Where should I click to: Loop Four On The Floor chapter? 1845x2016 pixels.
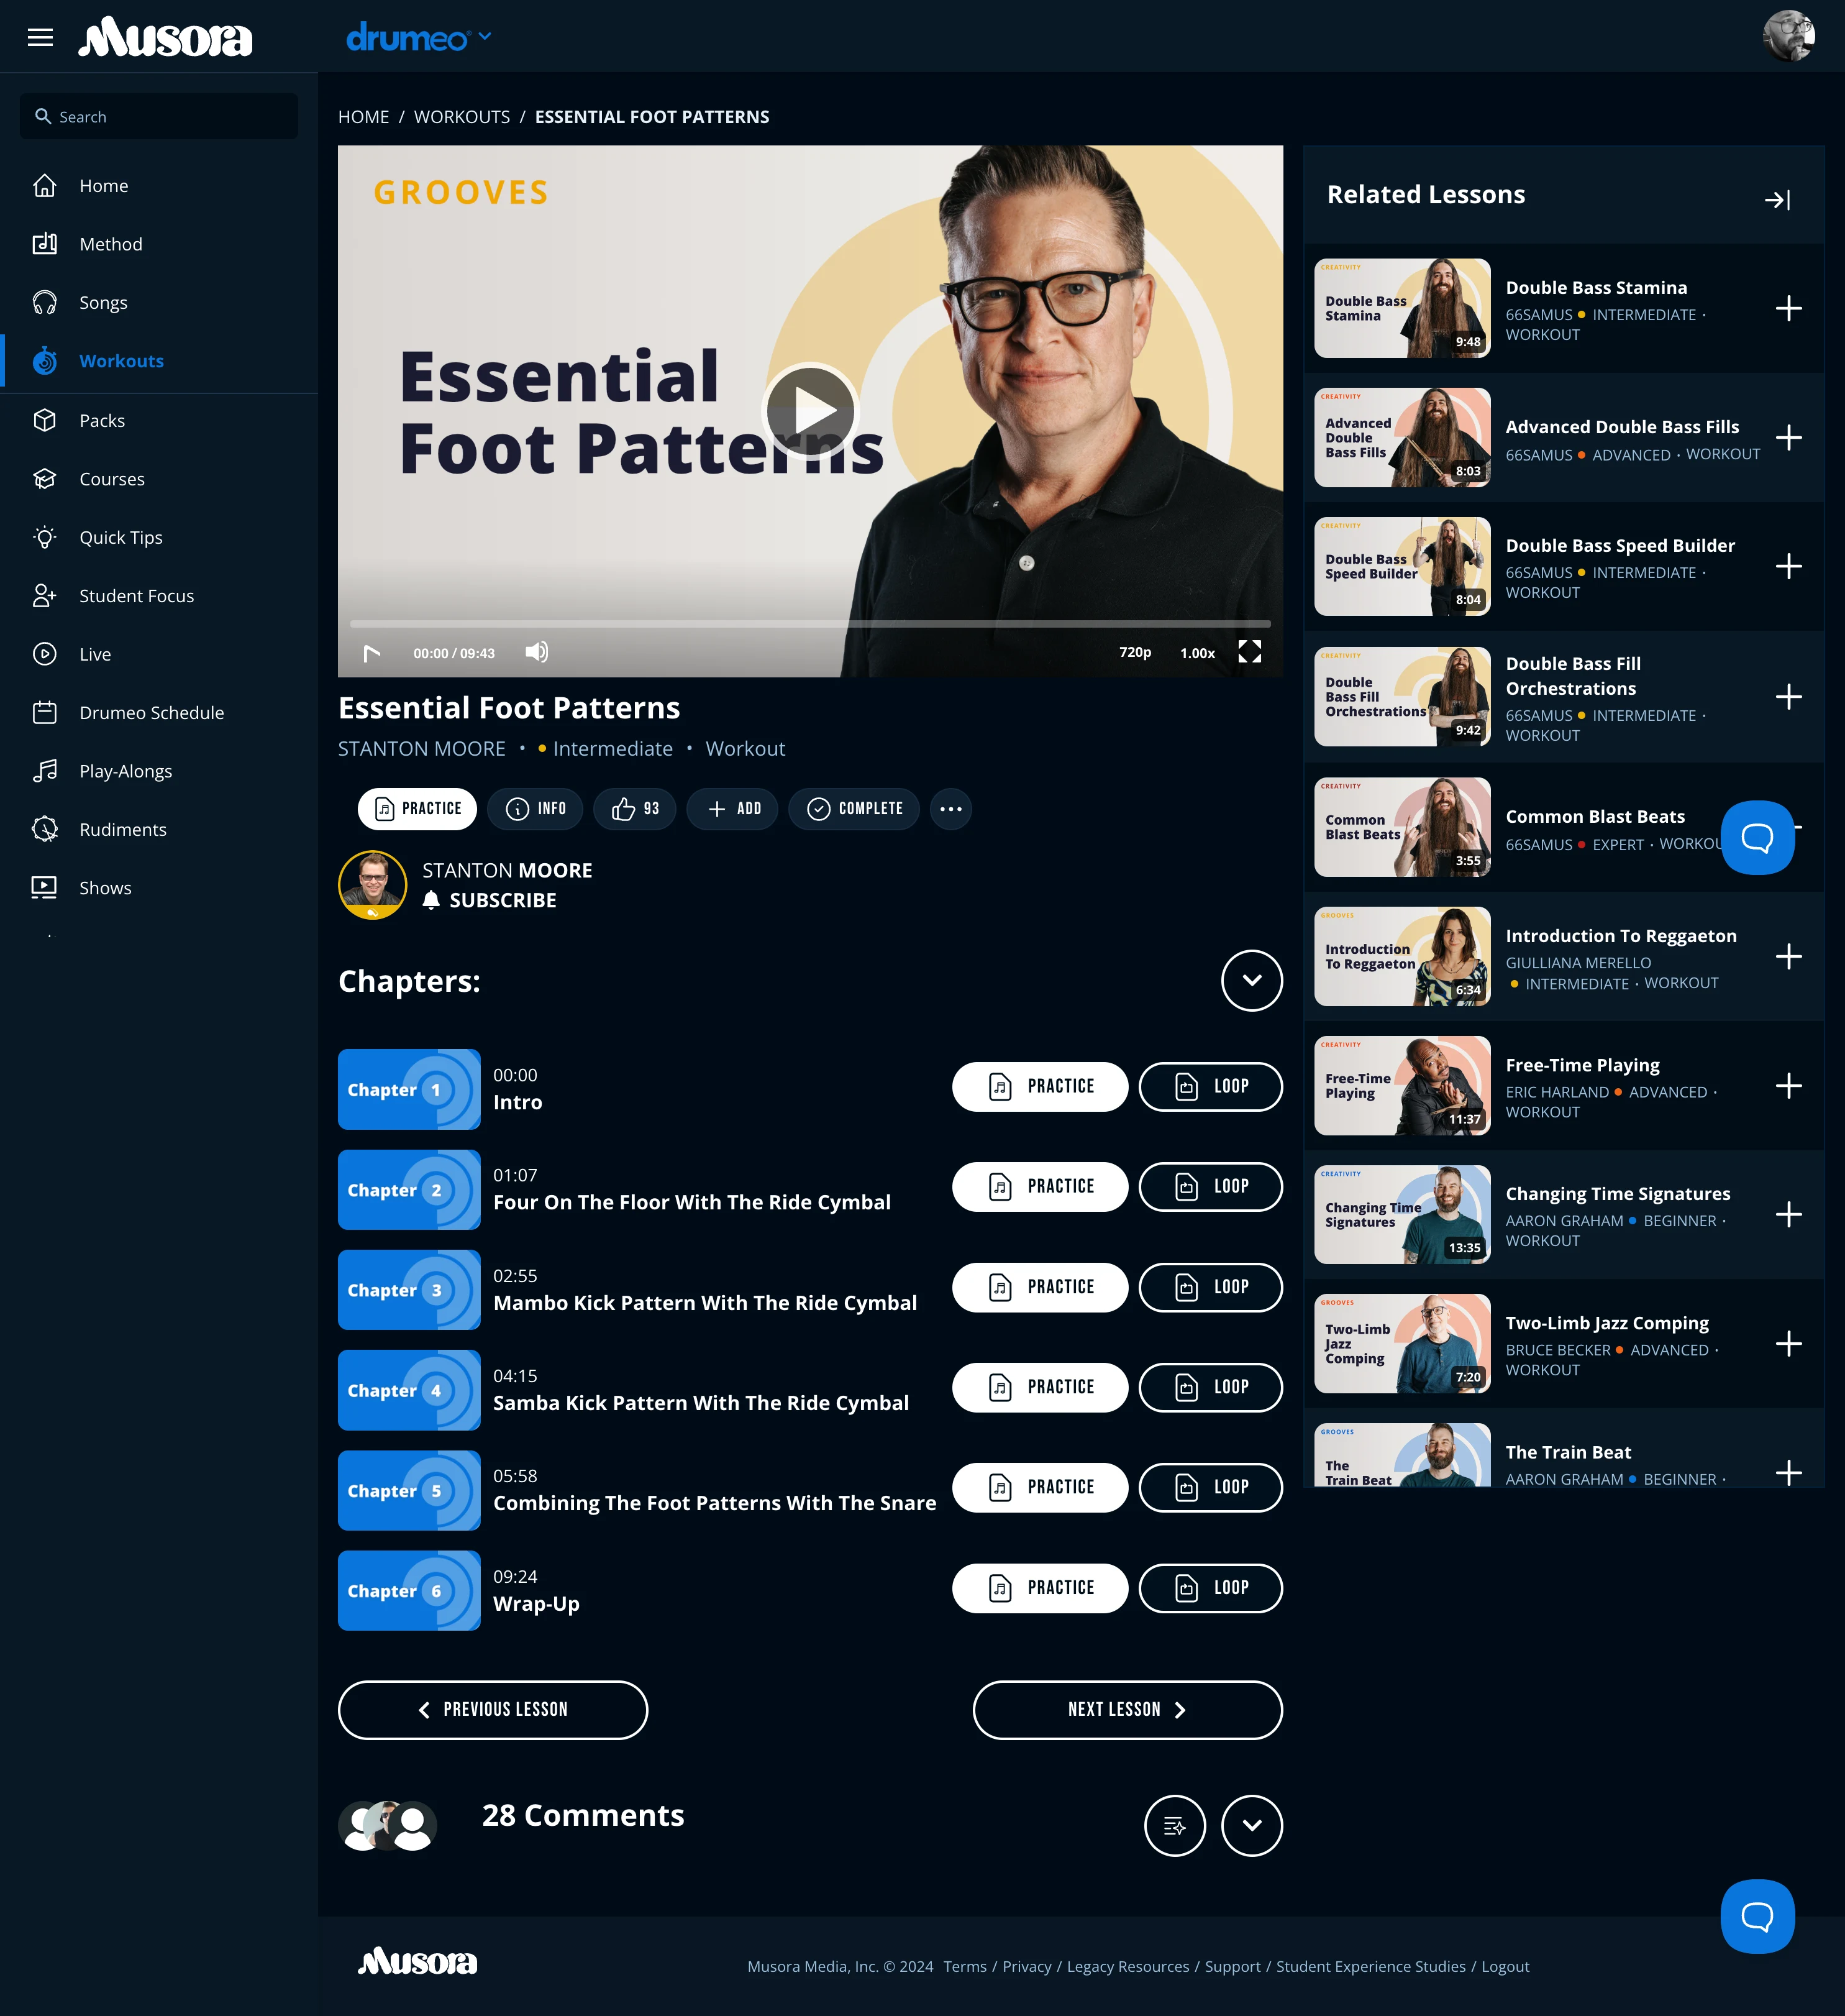1210,1186
